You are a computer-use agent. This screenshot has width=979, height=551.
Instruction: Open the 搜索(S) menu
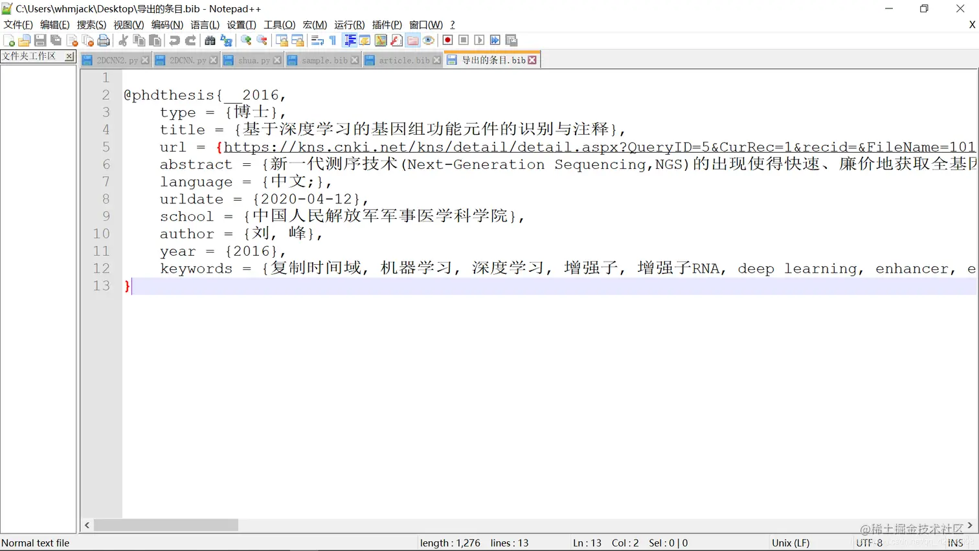click(x=91, y=25)
